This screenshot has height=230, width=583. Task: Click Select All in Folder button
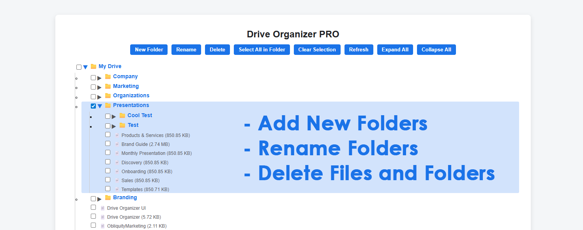pos(262,49)
